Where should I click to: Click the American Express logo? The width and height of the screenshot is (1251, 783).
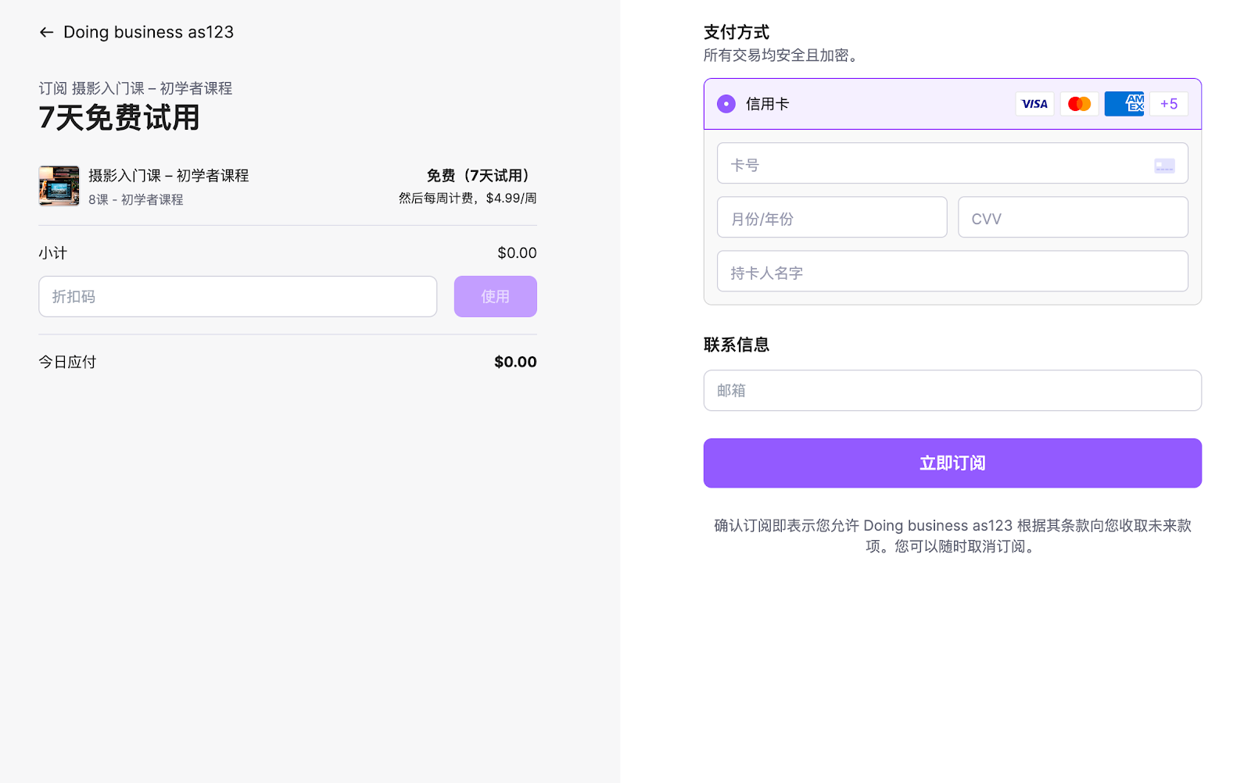[x=1124, y=104]
